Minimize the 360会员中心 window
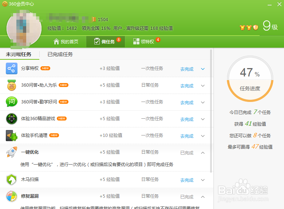Viewport: 284px width, 209px height. click(269, 4)
